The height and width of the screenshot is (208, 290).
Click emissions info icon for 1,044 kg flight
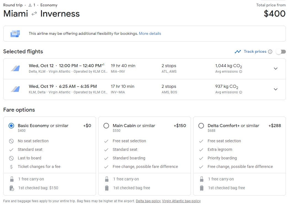pos(241,72)
